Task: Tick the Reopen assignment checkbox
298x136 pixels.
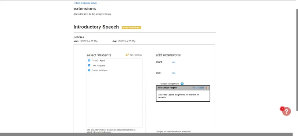Action: point(157,83)
